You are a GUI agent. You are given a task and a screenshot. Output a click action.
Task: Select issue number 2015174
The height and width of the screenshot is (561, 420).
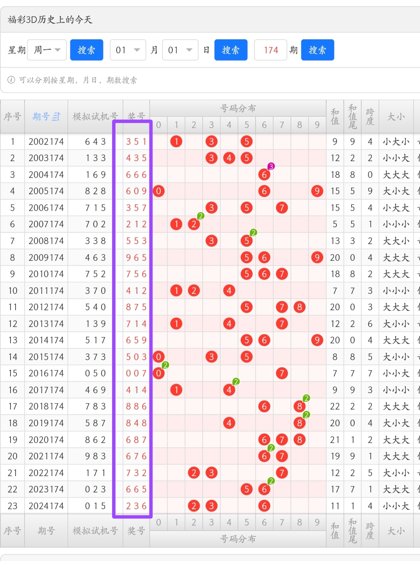tap(46, 357)
